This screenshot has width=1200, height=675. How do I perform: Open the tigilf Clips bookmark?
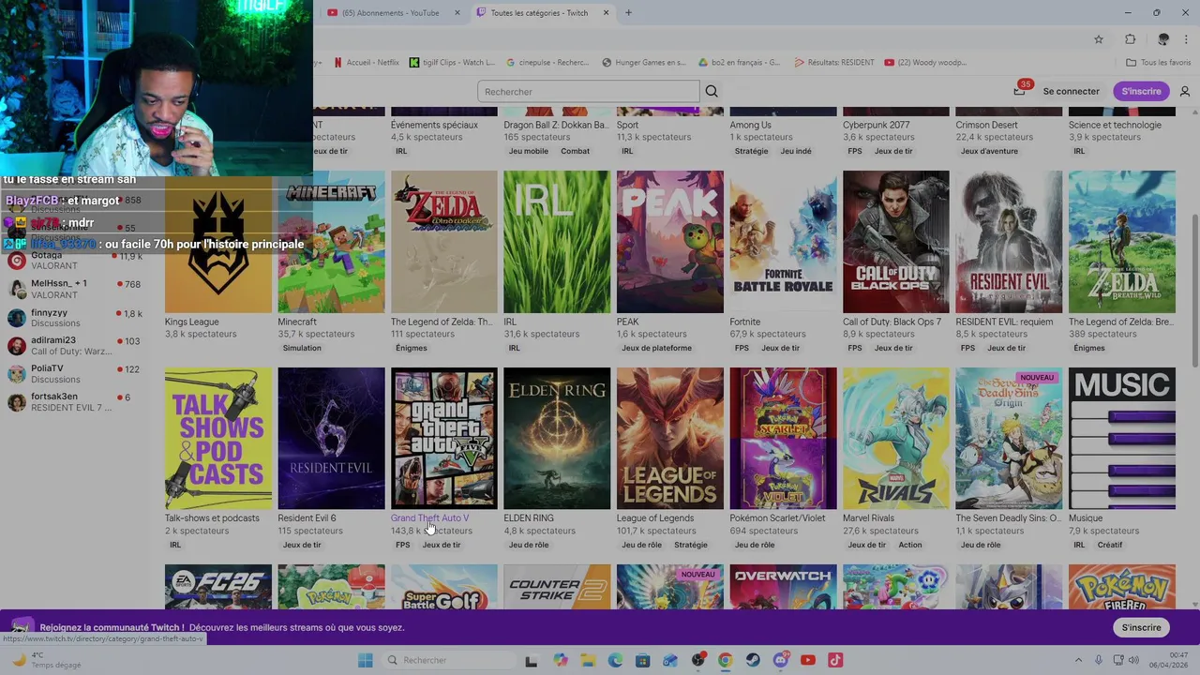click(452, 63)
